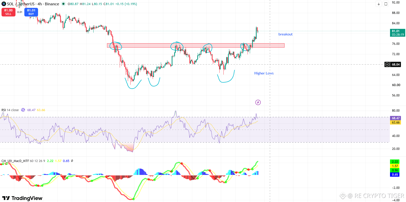Click the 0.01 spread value
Viewport: 406px width, 202px height.
(x=20, y=12)
